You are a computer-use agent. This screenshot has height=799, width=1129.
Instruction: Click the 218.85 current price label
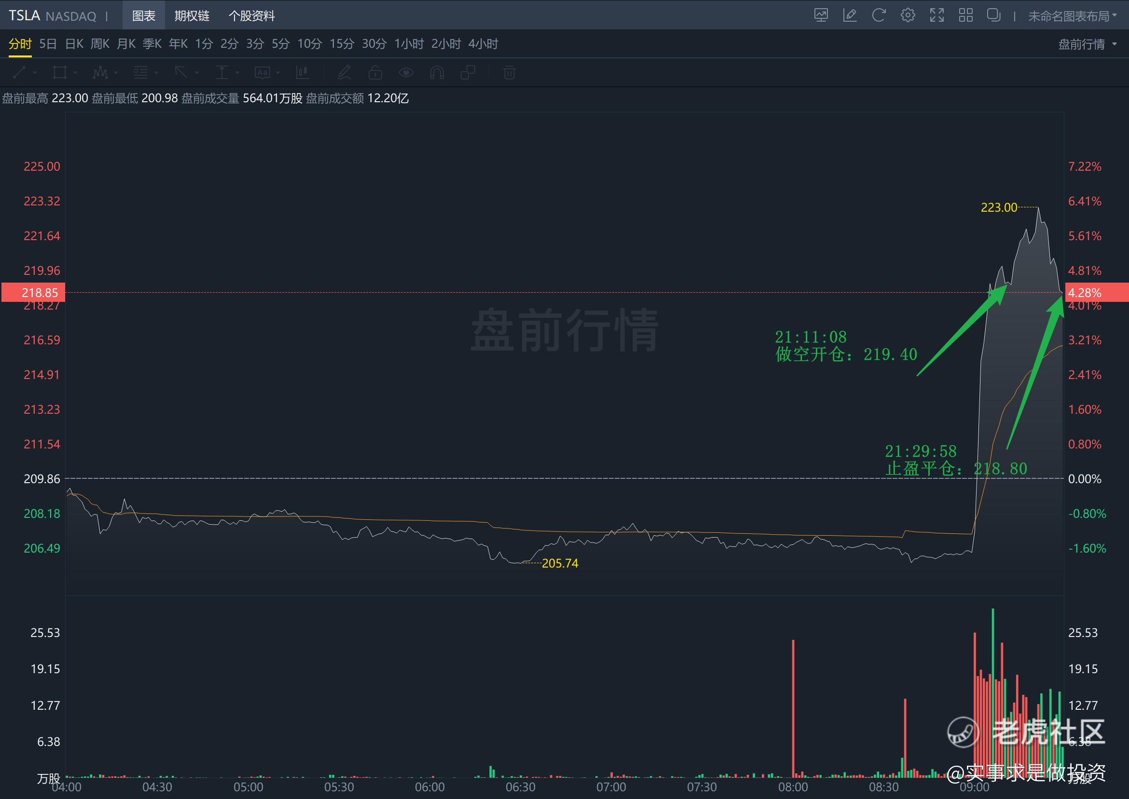(x=33, y=293)
